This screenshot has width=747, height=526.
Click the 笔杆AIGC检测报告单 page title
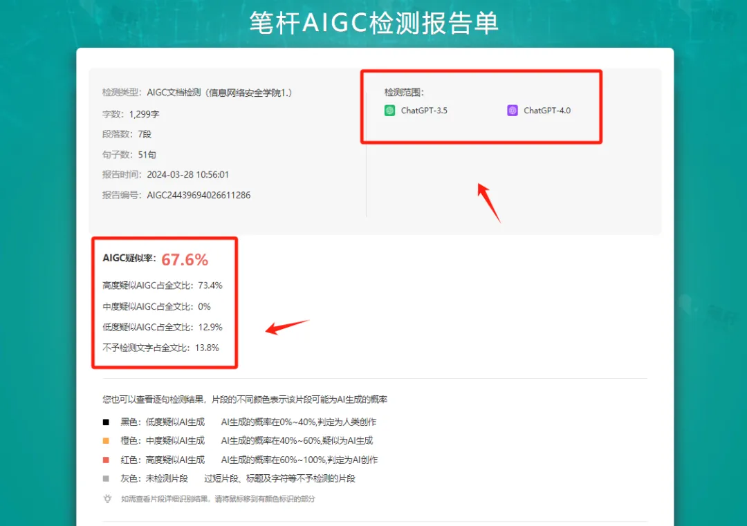point(373,23)
